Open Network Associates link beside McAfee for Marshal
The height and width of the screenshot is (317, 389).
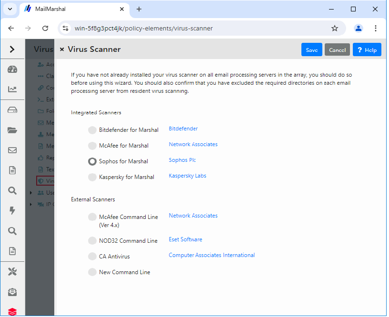tap(193, 144)
